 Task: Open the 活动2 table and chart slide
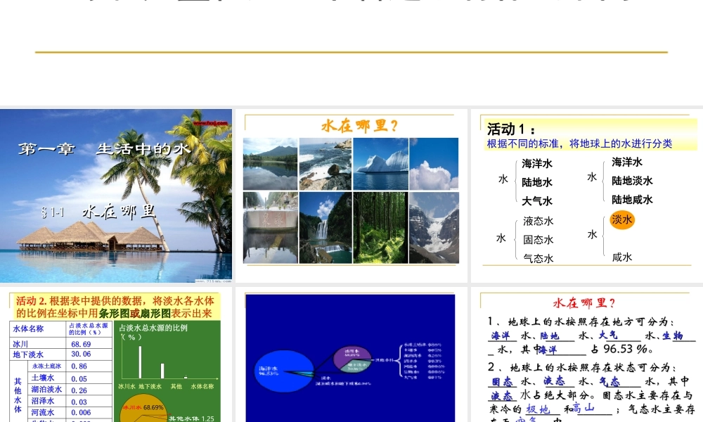[116, 354]
